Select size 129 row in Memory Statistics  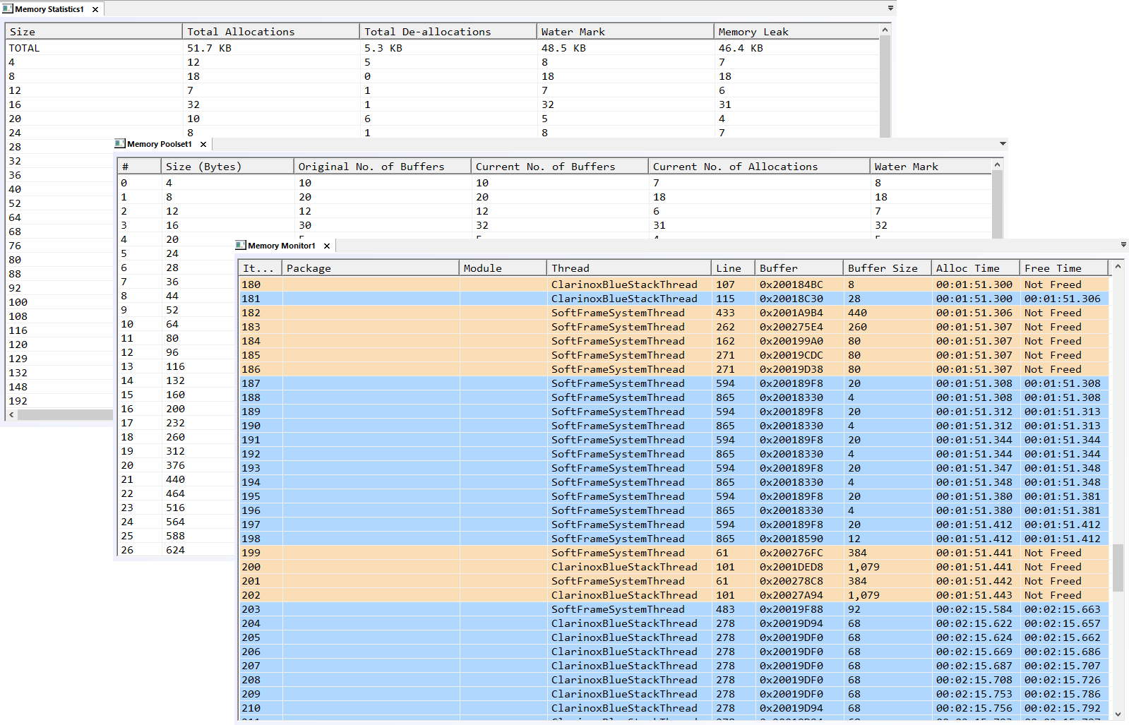click(59, 359)
